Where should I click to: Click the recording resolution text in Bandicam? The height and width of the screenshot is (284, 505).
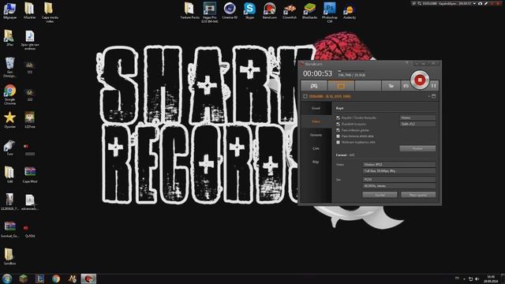coord(330,96)
